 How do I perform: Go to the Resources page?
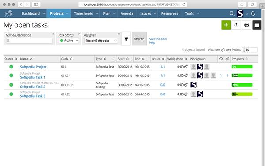[x=170, y=14]
